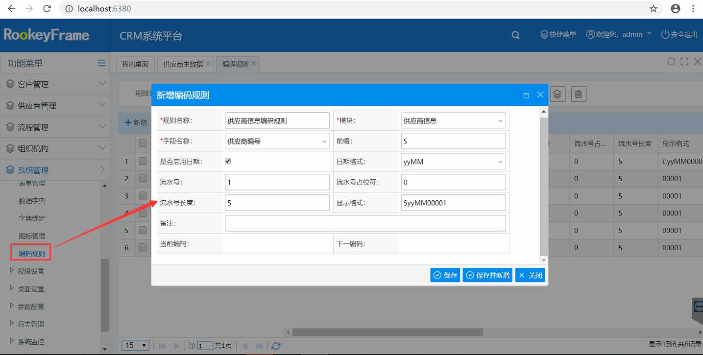Go to first page in pager

[163, 345]
